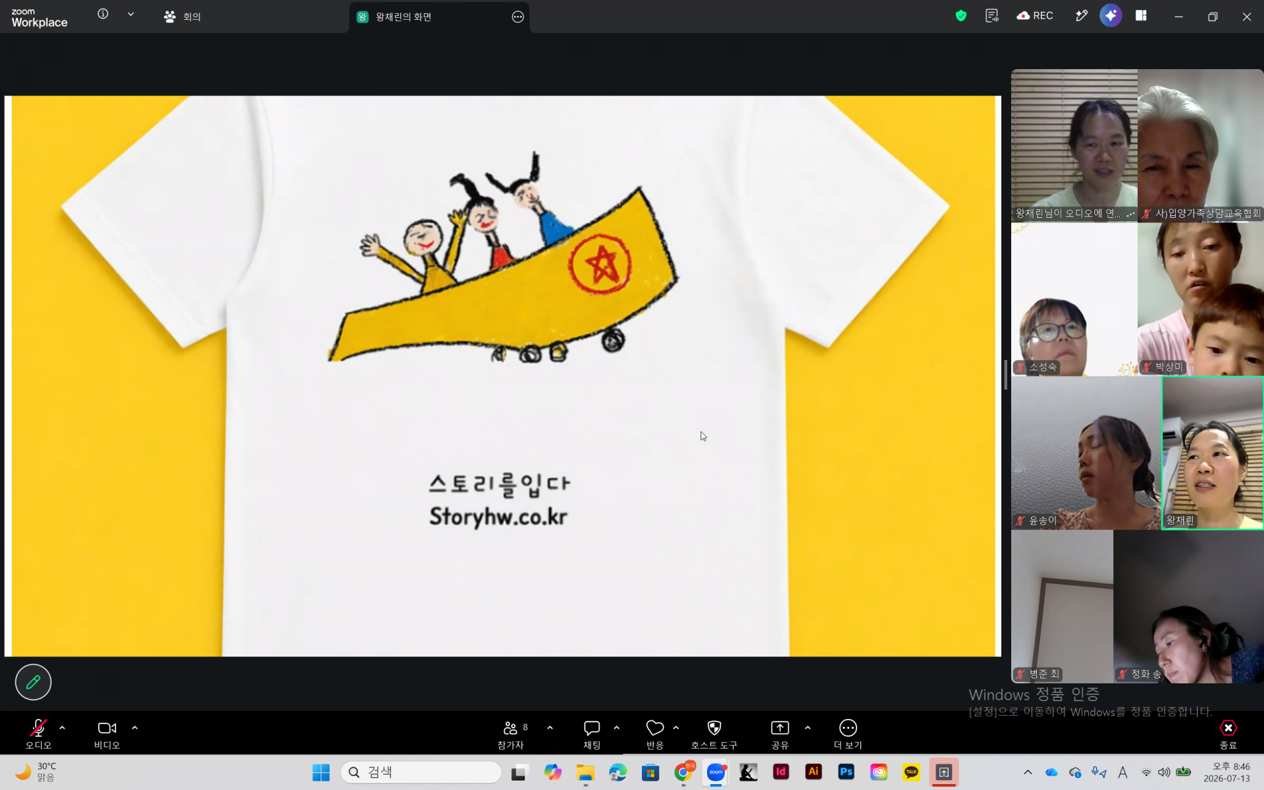Open the green pencil annotate button

coord(33,682)
